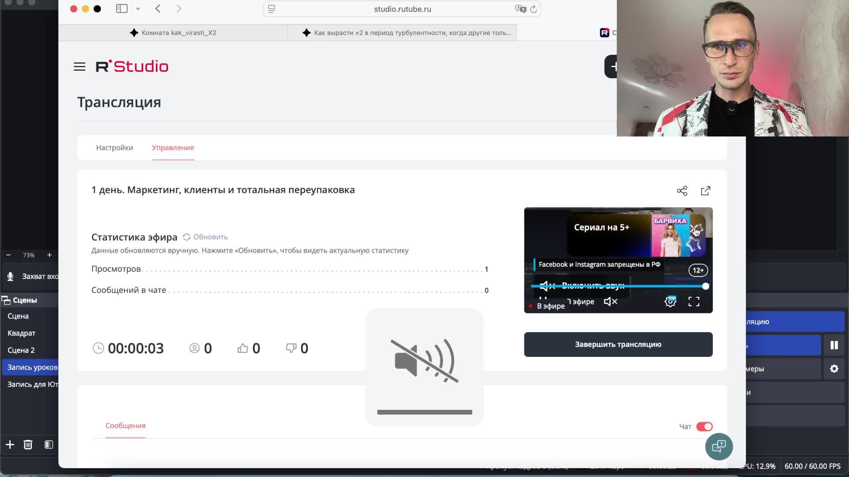Add new scene with plus icon

coord(10,445)
